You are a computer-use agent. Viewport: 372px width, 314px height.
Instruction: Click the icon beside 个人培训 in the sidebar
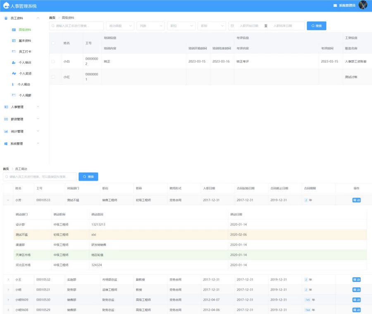[x=14, y=63]
